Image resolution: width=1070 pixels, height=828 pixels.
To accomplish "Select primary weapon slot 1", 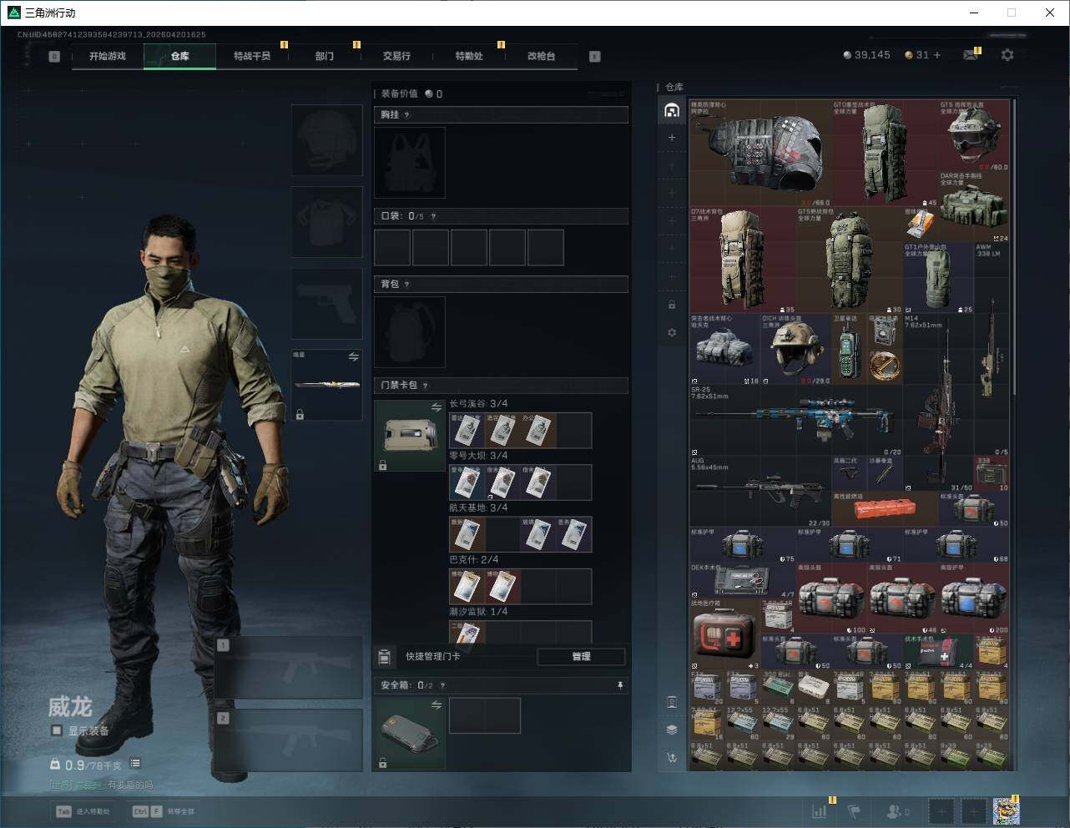I will (289, 669).
